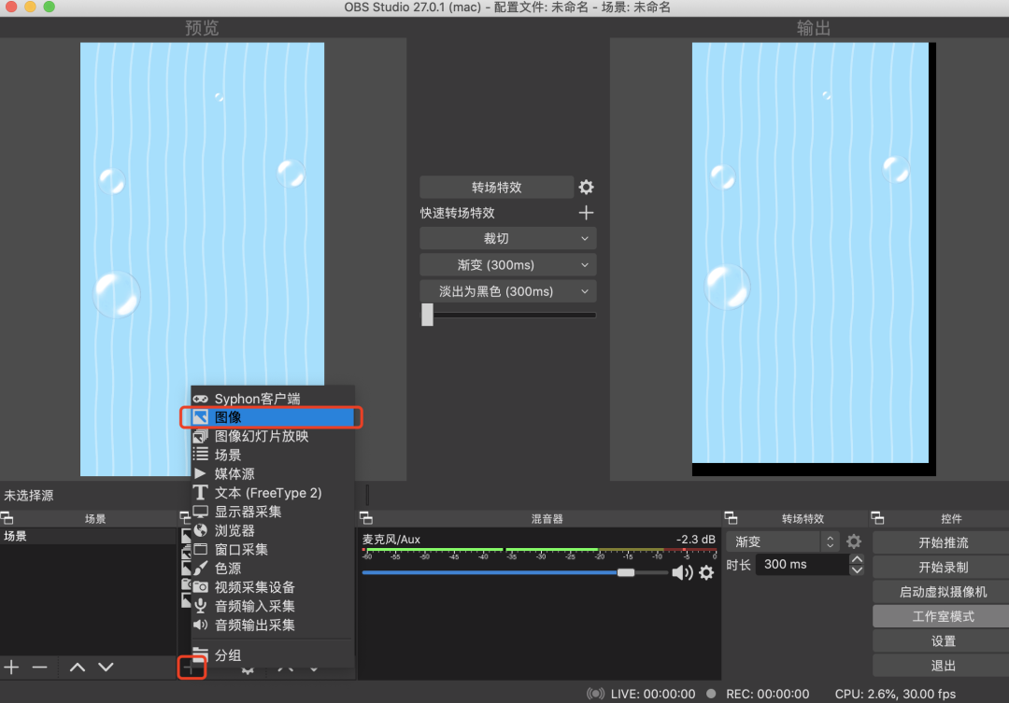Open 裁切 quick transition dropdown
Image resolution: width=1009 pixels, height=703 pixels.
[507, 239]
